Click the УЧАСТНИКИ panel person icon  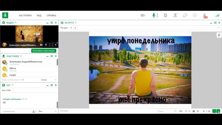click(x=3, y=56)
